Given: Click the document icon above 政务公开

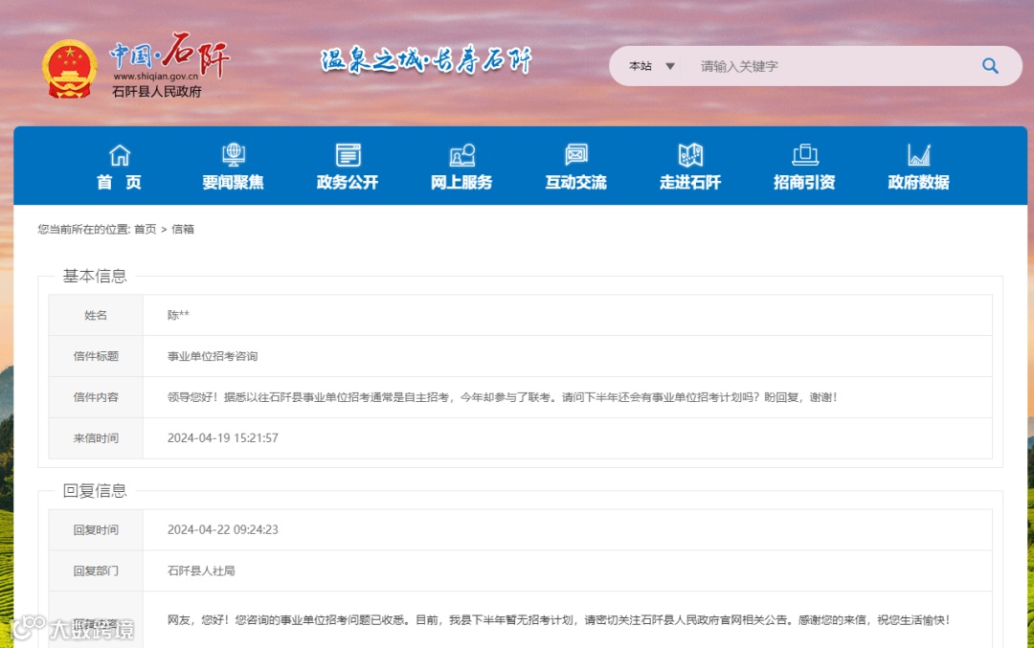Looking at the screenshot, I should point(348,155).
